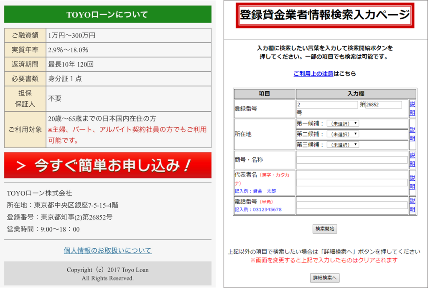Screen dimensions: 428x288
Task: Select 最長10年 120回 repayment cell
Action: click(x=129, y=64)
